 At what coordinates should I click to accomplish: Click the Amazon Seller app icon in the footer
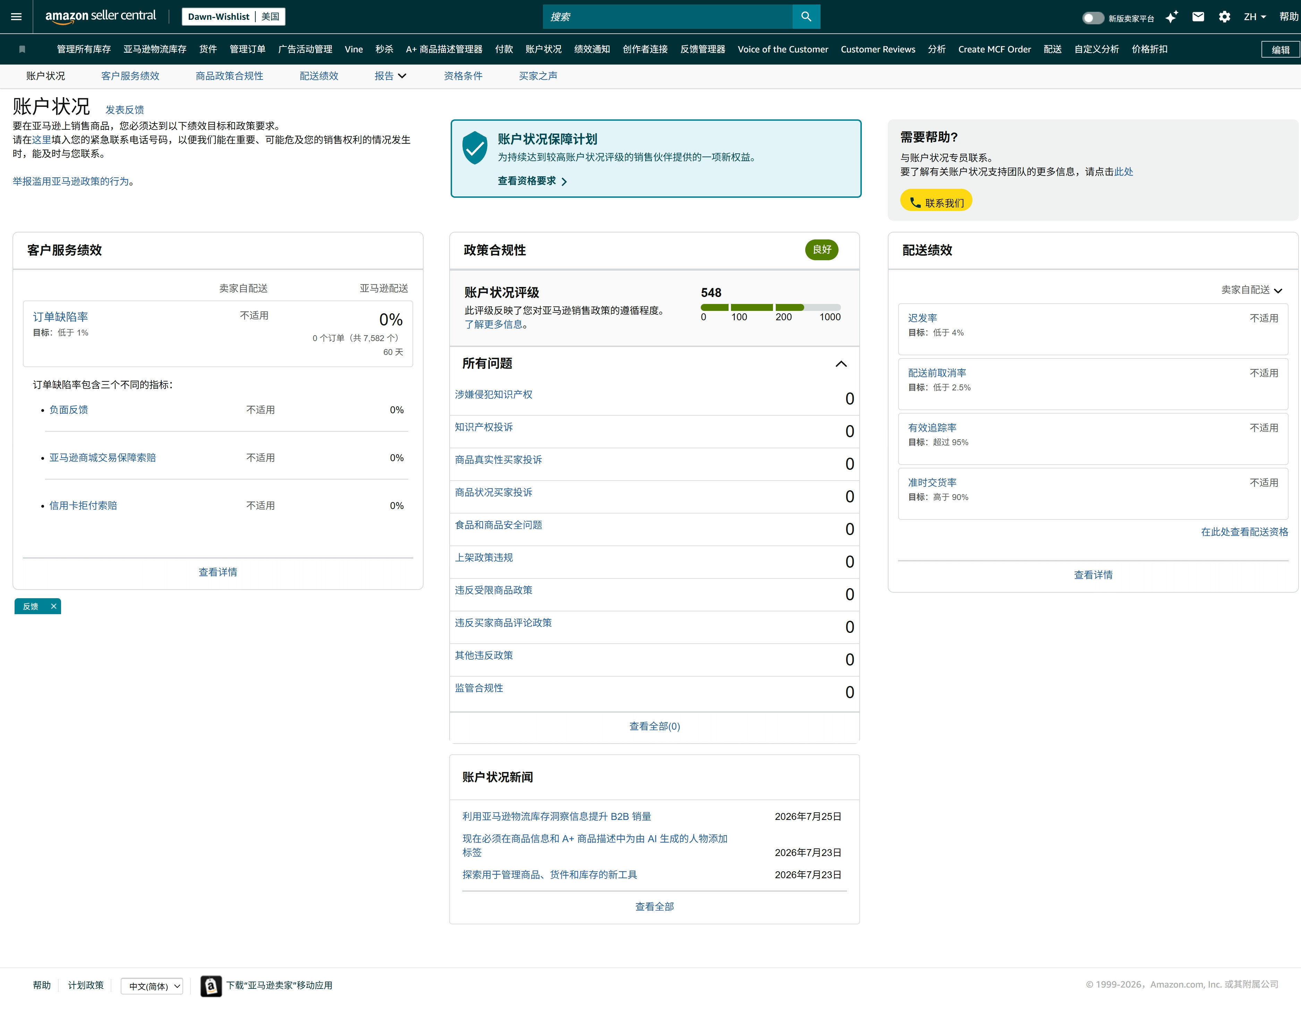point(211,985)
